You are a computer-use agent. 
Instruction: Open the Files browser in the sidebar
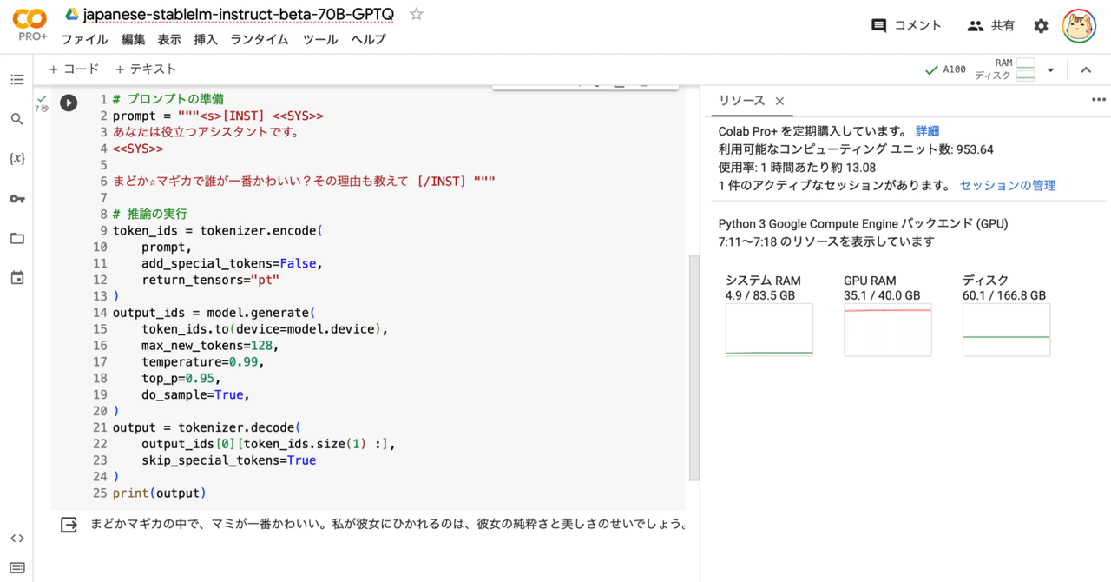tap(16, 239)
